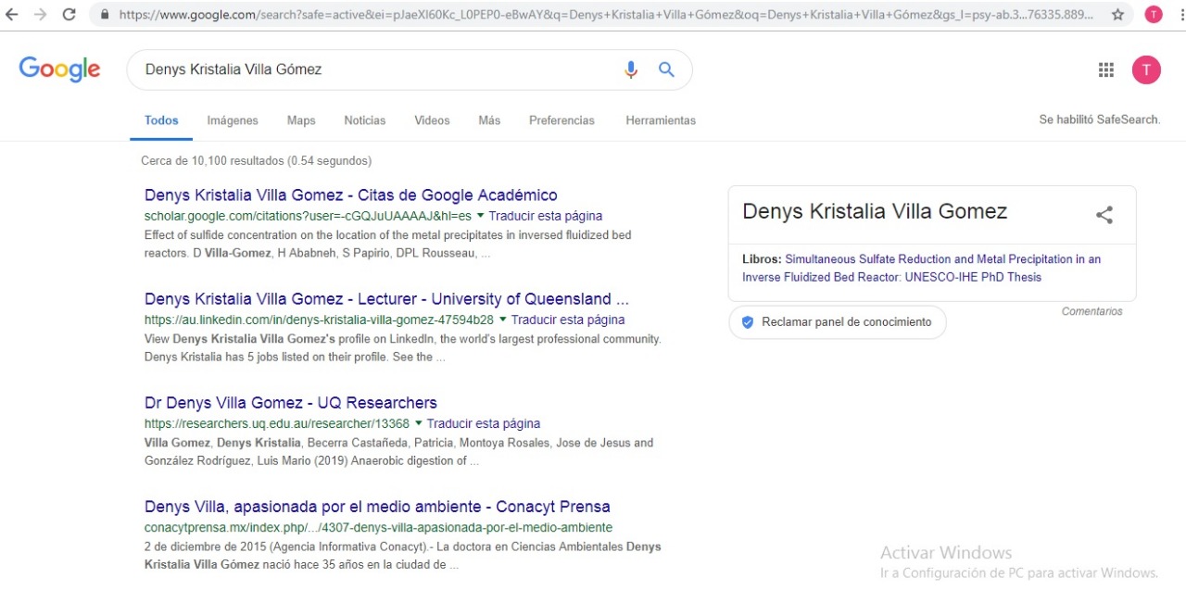Open Google account avatar in page header
This screenshot has width=1186, height=590.
1146,69
